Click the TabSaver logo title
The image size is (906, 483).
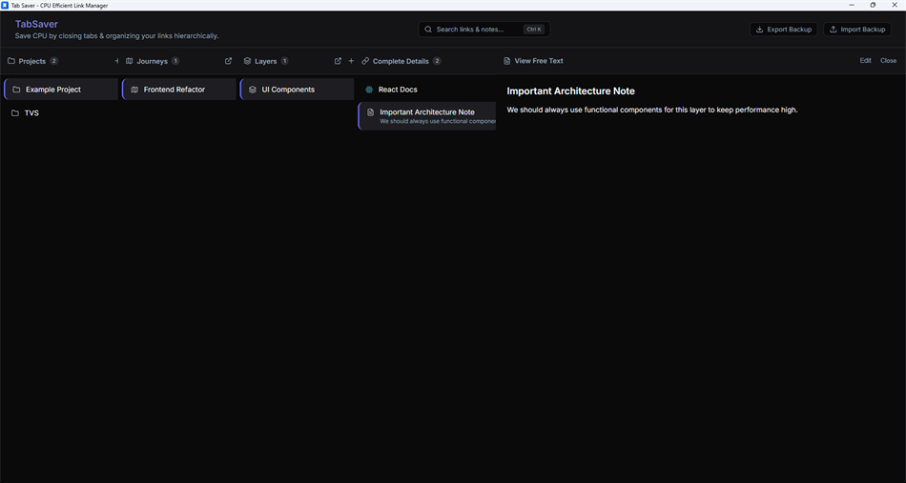click(36, 24)
